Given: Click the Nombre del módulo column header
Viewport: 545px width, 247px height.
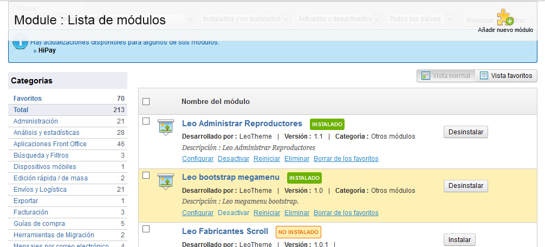Looking at the screenshot, I should [x=216, y=102].
